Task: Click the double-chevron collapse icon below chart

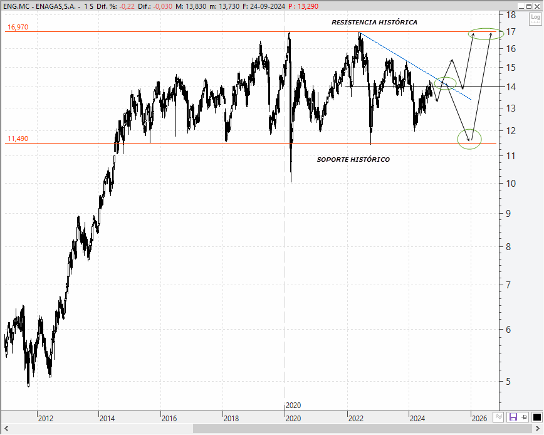Action: [x=498, y=417]
